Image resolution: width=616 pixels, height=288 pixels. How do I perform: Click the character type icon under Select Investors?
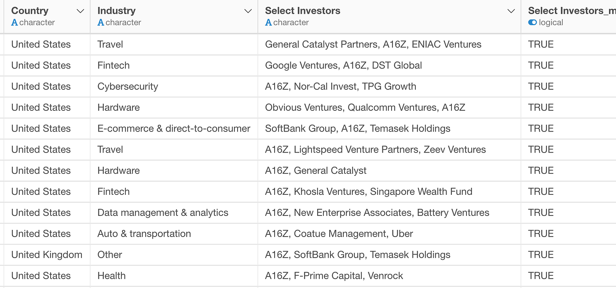coord(268,22)
